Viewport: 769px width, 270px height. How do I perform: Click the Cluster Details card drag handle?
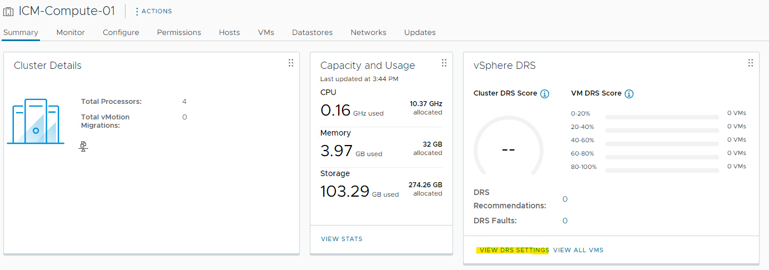tap(290, 63)
